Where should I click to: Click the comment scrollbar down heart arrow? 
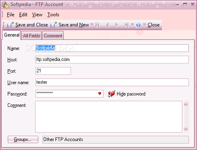[186, 129]
